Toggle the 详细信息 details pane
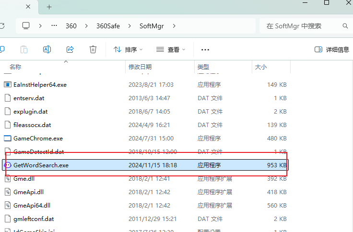The image size is (353, 232). coord(331,49)
